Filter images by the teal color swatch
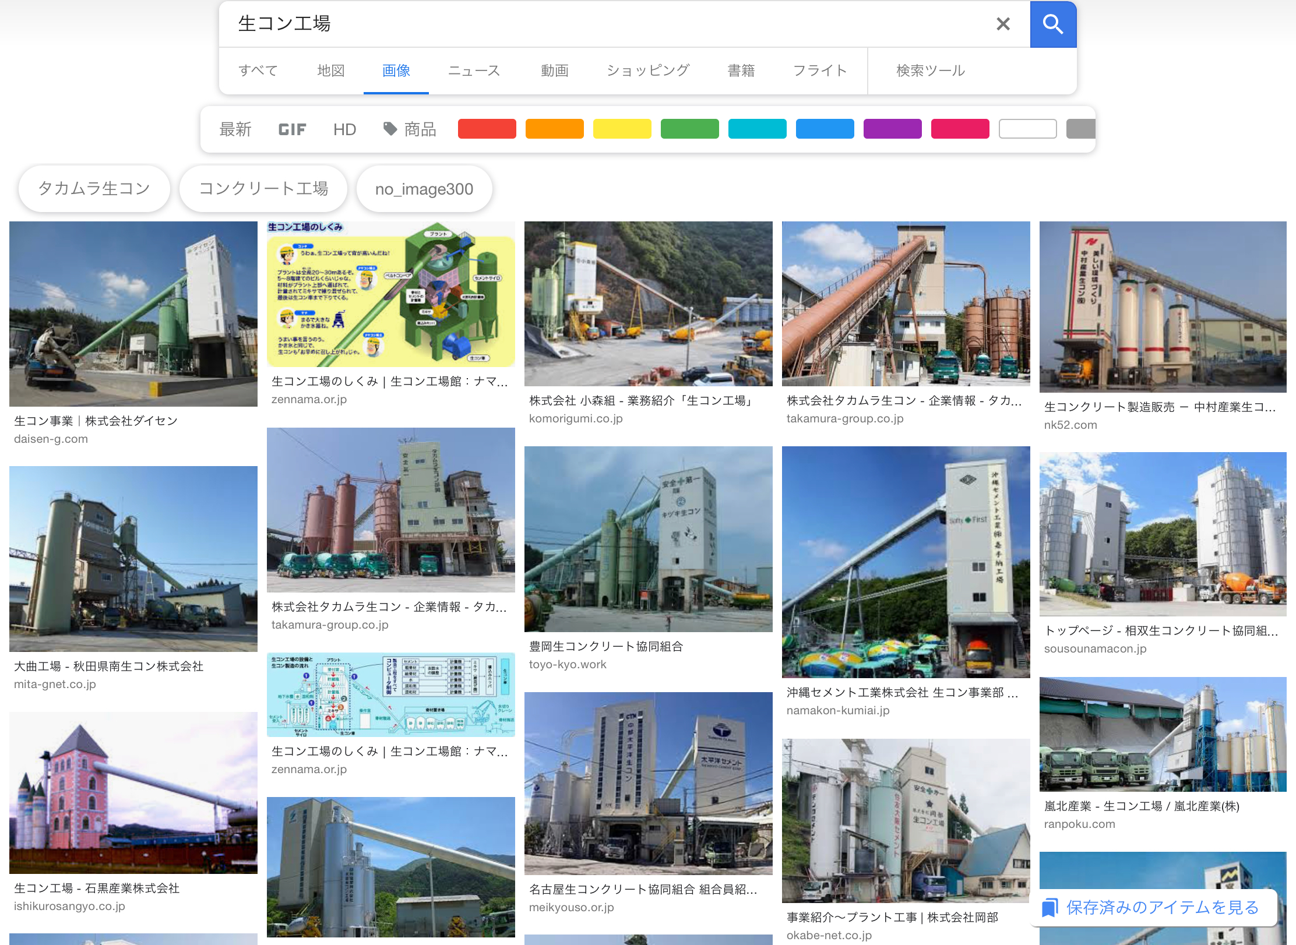The width and height of the screenshot is (1296, 945). 758,129
